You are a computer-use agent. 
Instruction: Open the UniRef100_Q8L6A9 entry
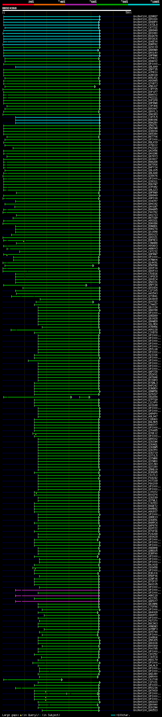pyautogui.click(x=145, y=67)
